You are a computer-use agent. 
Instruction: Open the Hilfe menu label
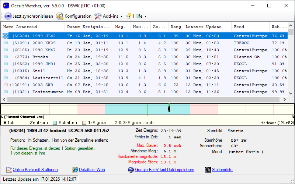click(138, 16)
